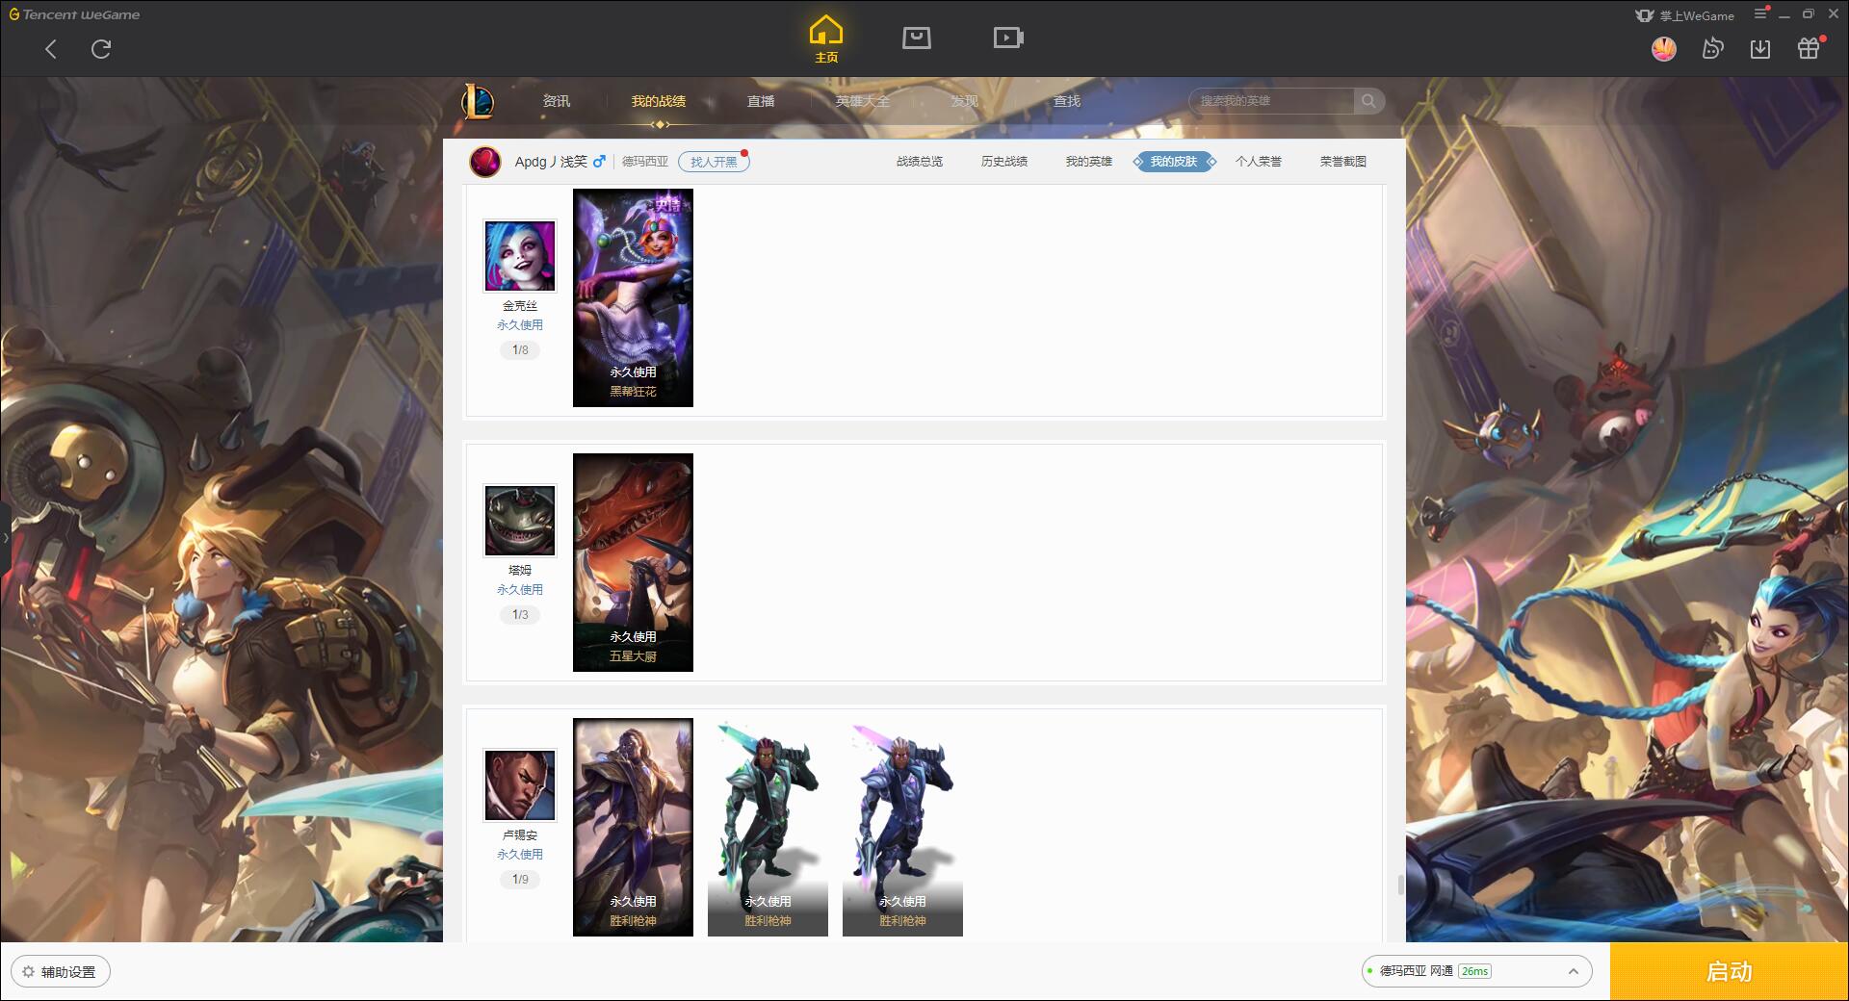
Task: Open the 个人荣誉 section
Action: pos(1259,162)
